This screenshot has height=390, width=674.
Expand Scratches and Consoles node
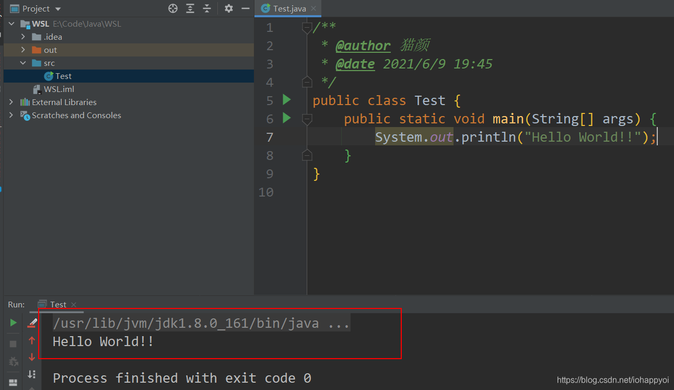[11, 116]
